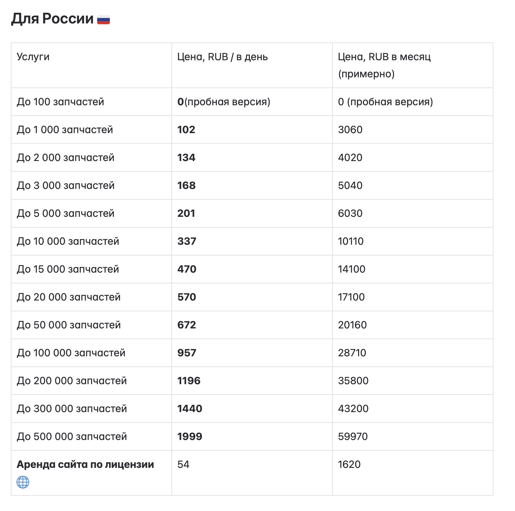Viewport: 515px width, 511px height.
Task: Select monthly price 14100
Action: pyautogui.click(x=351, y=269)
